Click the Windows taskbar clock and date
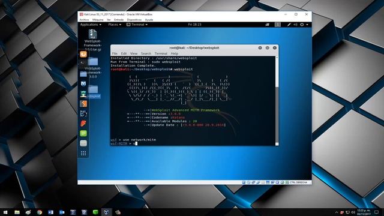Screen dimensions: 384x216 click(x=364, y=212)
